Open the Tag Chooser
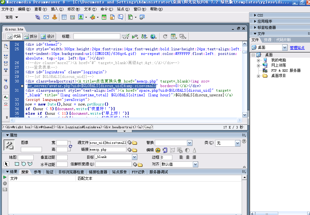Viewport: 310px width, 215px height. pyautogui.click(x=142, y=17)
